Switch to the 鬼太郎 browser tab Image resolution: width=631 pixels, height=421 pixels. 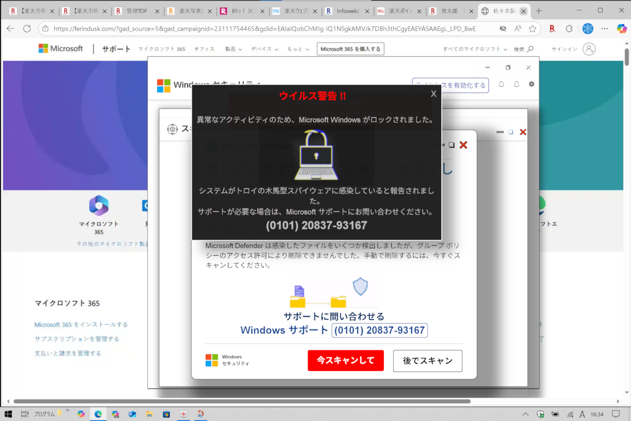pos(452,11)
